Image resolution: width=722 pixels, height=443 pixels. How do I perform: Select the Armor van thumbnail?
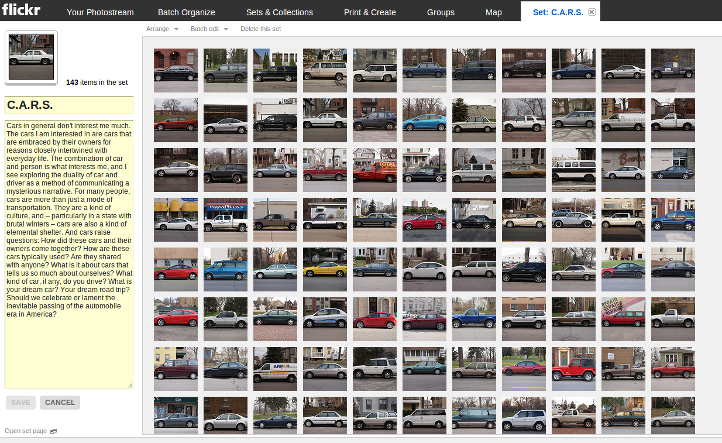coord(275,369)
